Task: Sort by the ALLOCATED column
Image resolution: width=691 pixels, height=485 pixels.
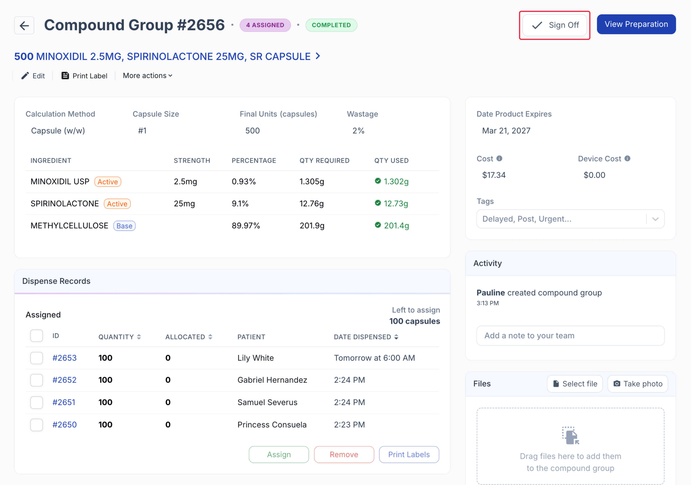Action: [189, 337]
